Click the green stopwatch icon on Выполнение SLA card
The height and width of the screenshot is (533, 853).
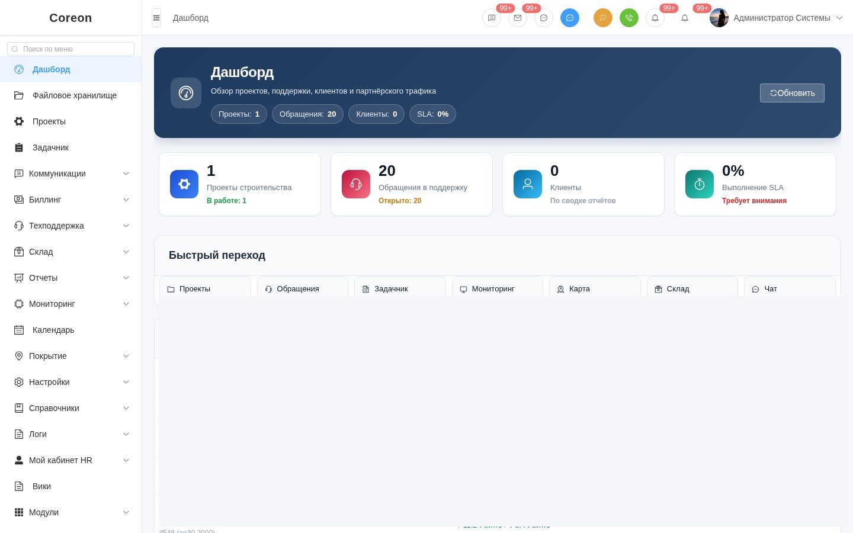[700, 184]
